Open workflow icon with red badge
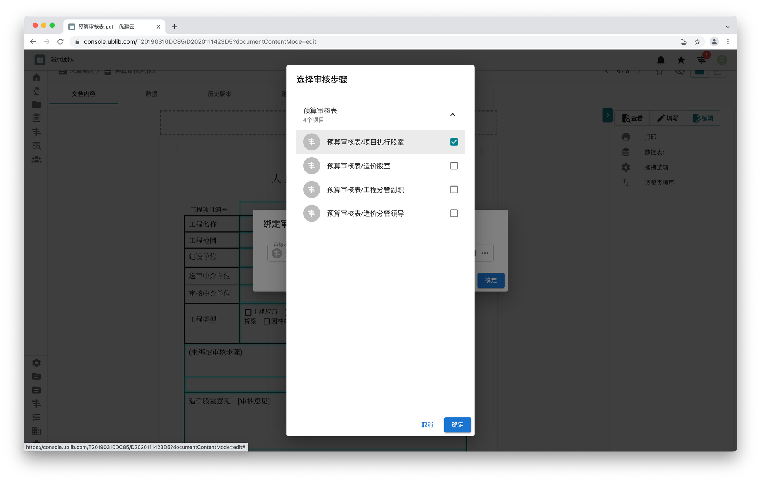Image resolution: width=761 pixels, height=483 pixels. coord(702,60)
